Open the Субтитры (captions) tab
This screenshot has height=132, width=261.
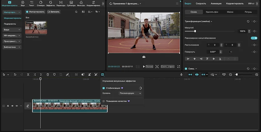[71, 4]
